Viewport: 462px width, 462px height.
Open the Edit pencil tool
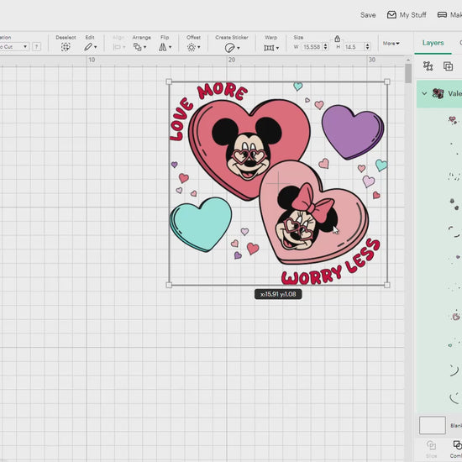tap(88, 47)
